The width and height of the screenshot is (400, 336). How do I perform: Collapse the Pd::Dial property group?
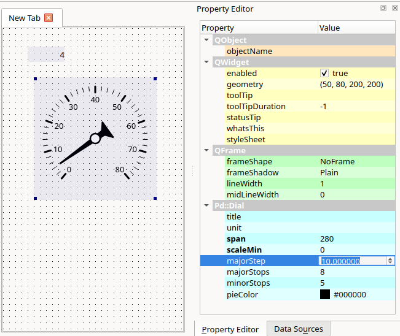206,205
